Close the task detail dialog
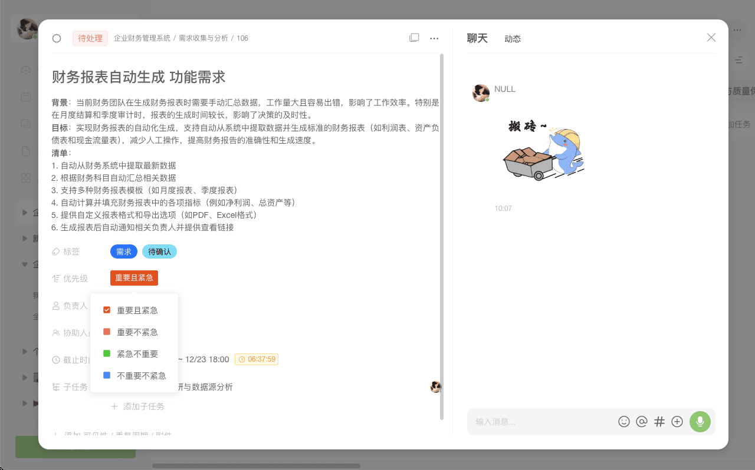 pos(711,38)
